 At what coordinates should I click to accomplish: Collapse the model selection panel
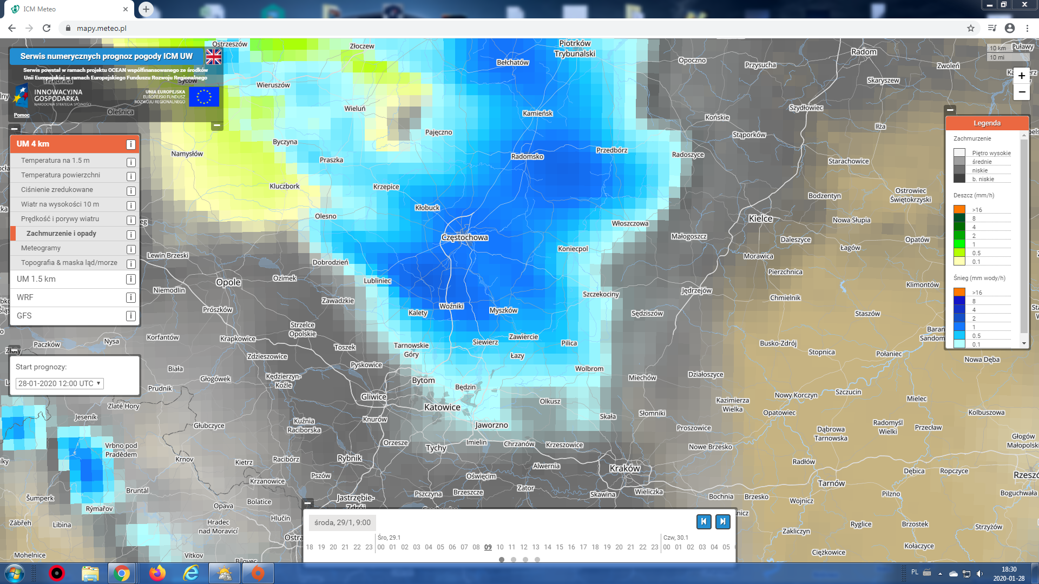pos(15,129)
